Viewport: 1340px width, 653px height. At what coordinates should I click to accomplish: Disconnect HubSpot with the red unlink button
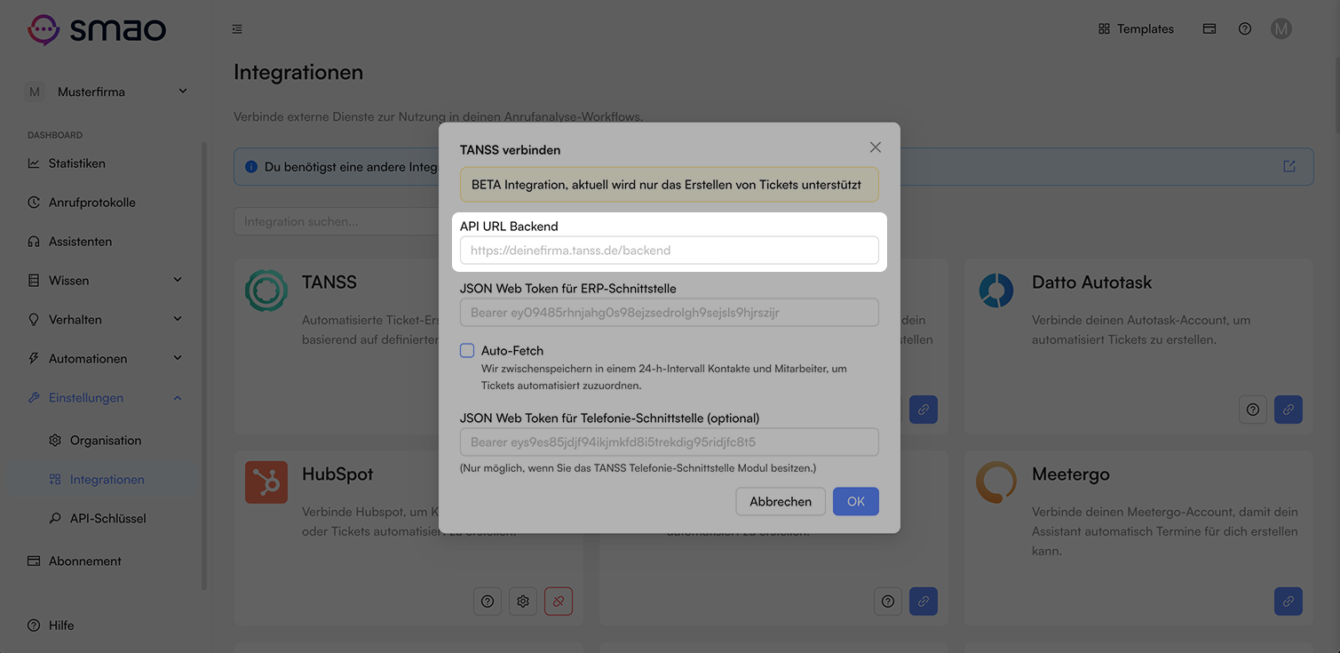pyautogui.click(x=559, y=601)
